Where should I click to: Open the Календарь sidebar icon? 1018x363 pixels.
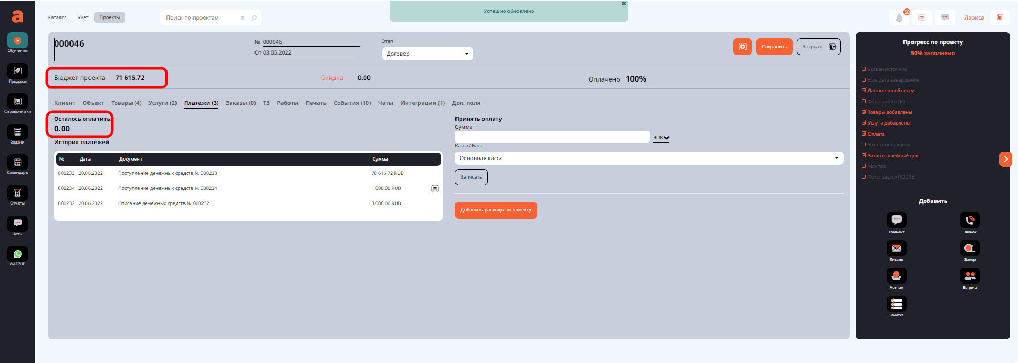[x=17, y=163]
